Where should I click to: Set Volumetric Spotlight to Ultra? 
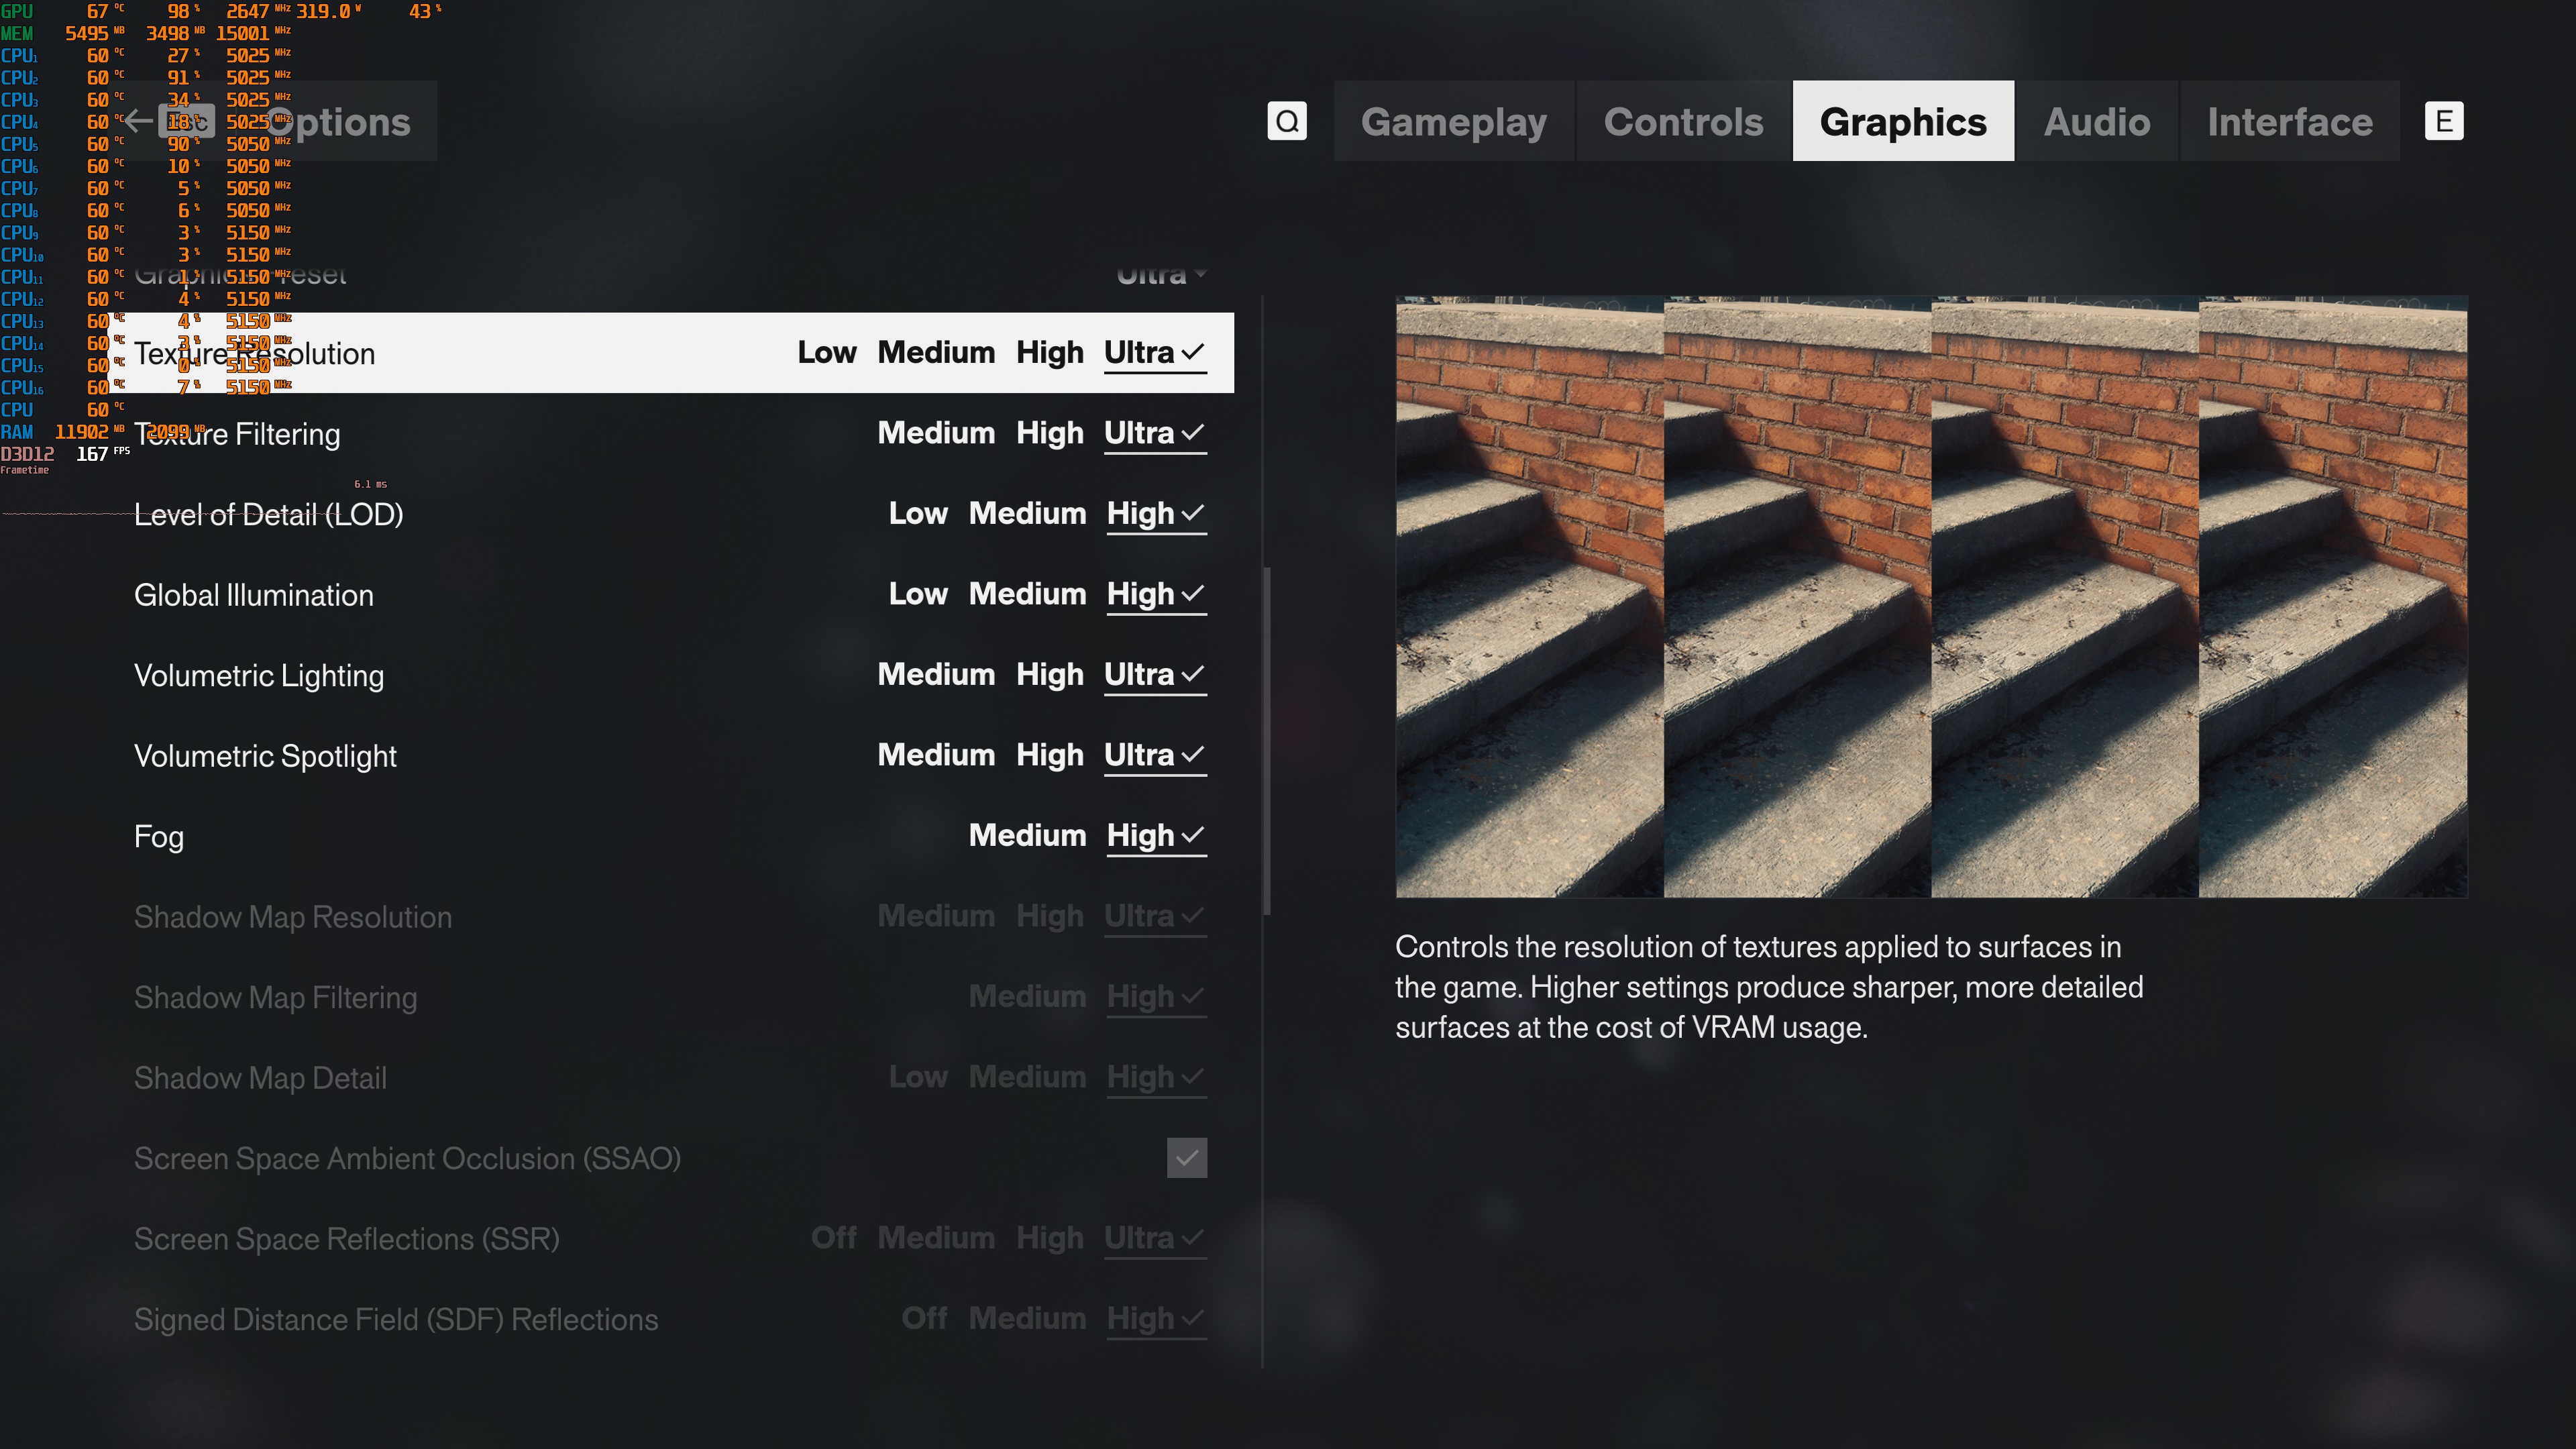1154,755
